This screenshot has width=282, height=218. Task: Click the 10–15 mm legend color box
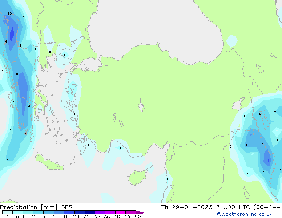click(x=59, y=212)
